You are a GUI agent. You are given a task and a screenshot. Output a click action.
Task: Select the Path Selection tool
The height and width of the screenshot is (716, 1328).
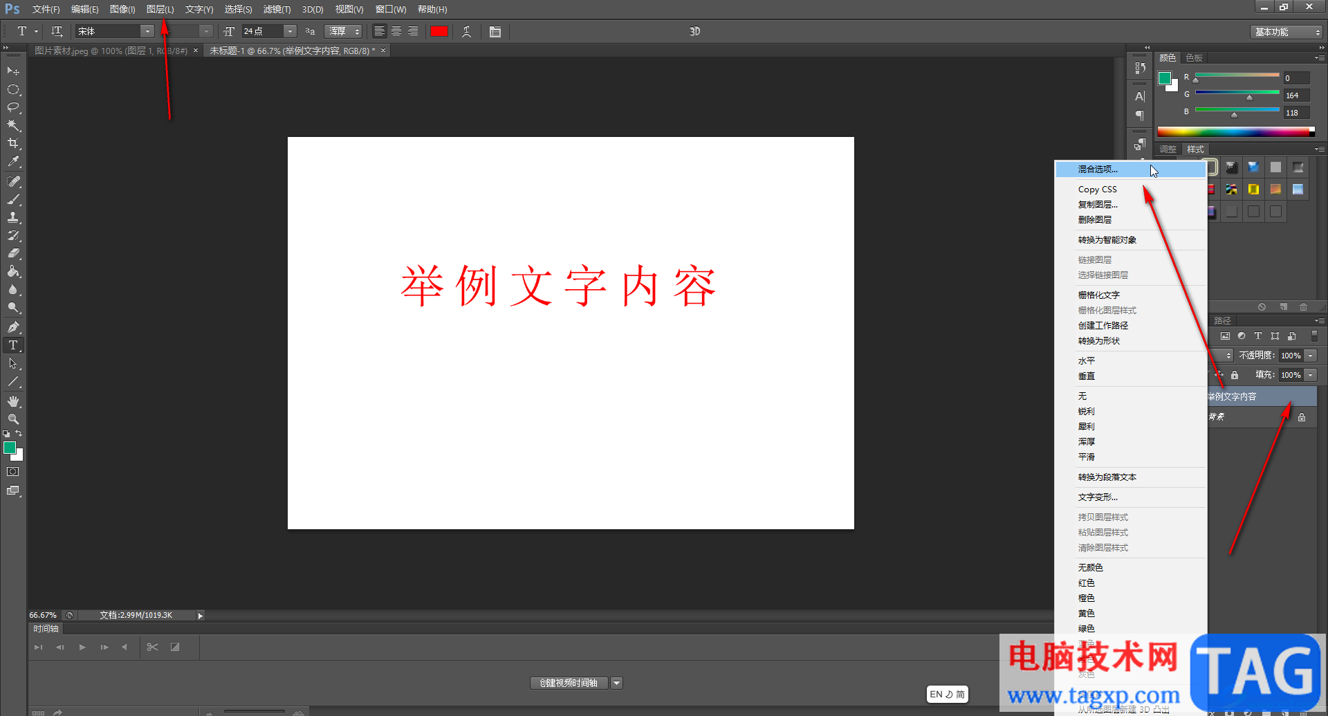[13, 363]
